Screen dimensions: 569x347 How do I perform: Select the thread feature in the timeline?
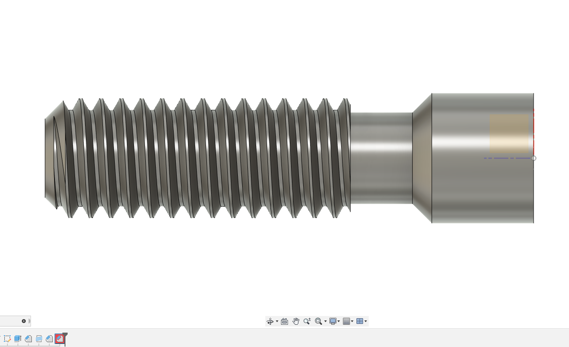click(x=39, y=339)
